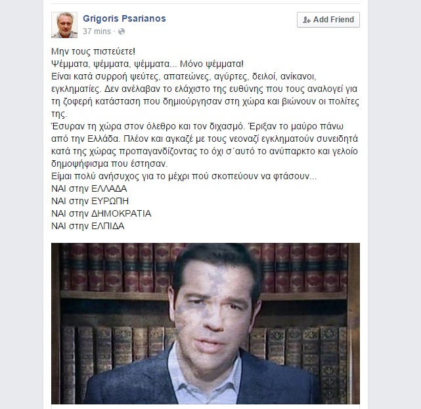
Task: Click the word "εγκληματίες" in the post
Action: pyautogui.click(x=76, y=89)
